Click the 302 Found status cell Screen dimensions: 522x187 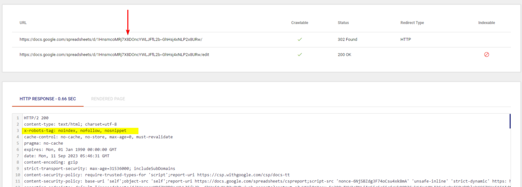pyautogui.click(x=347, y=39)
